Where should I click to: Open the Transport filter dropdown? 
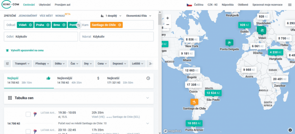click(x=22, y=63)
